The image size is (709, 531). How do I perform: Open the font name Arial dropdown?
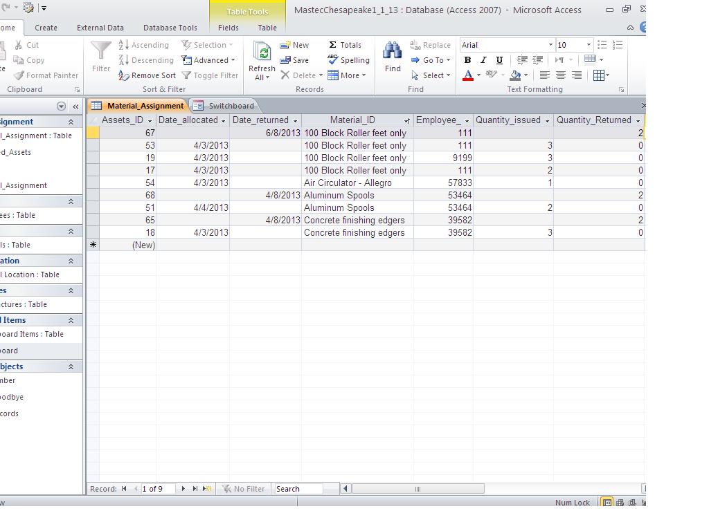pos(550,45)
